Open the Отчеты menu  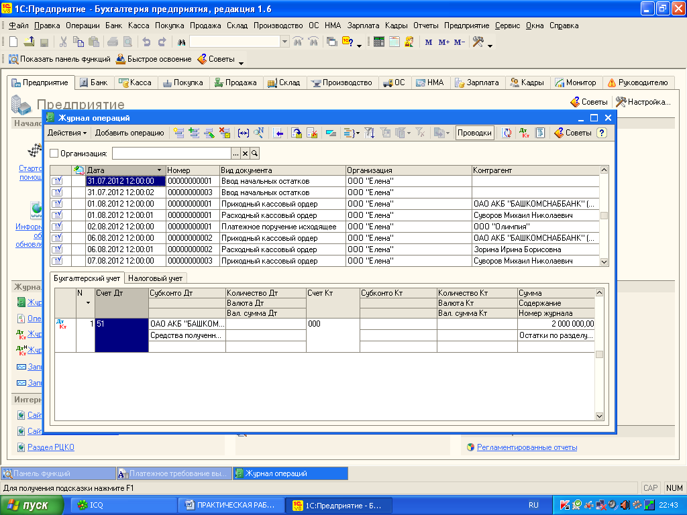(x=425, y=25)
